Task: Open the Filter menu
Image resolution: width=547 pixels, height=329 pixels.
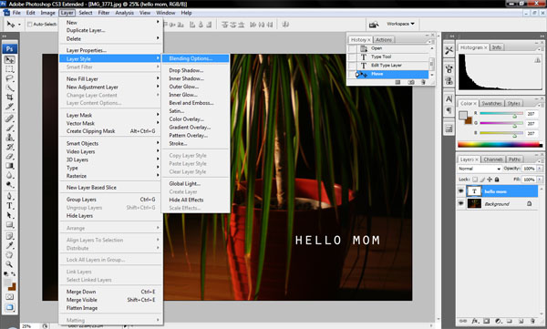Action: [104, 13]
